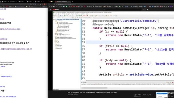Image resolution: width=174 pixels, height=98 pixels.
Task: Fold the method at line 59
Action: (x=86, y=21)
